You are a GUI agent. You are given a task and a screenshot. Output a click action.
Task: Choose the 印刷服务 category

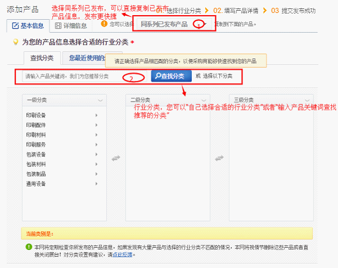click(x=36, y=144)
